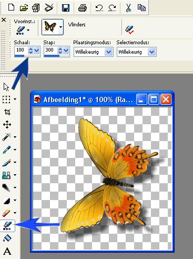Viewport: 193px width, 259px height.
Task: Select the Flood Fill tool
Action: point(7,238)
